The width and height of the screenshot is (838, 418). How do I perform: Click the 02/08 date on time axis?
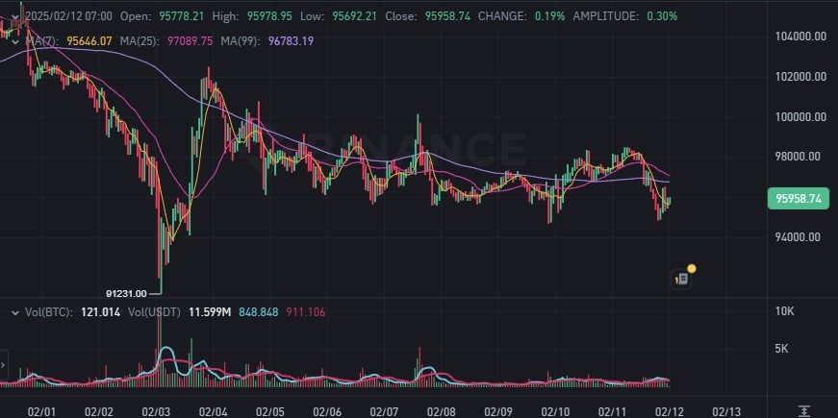442,411
